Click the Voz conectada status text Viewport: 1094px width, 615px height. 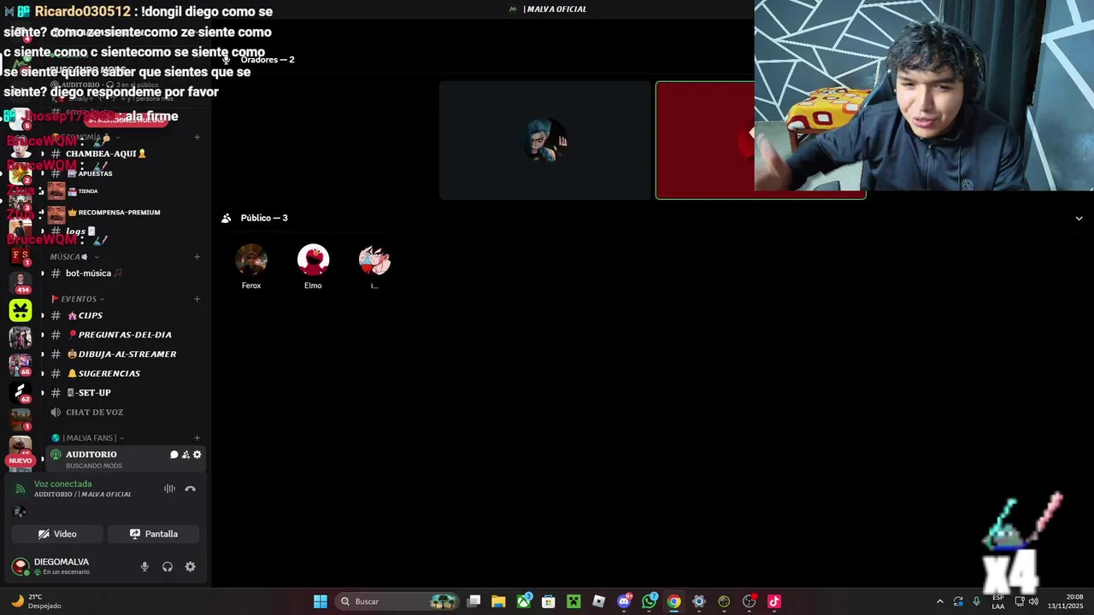click(62, 483)
